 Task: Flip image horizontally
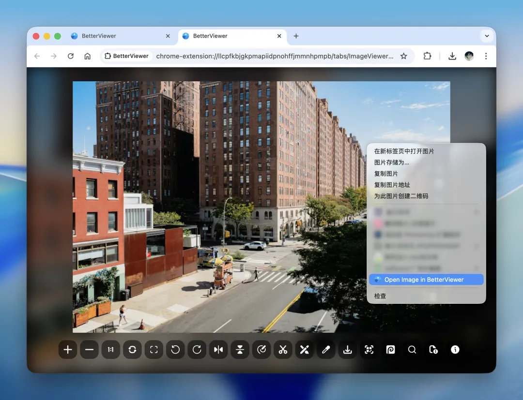click(218, 349)
